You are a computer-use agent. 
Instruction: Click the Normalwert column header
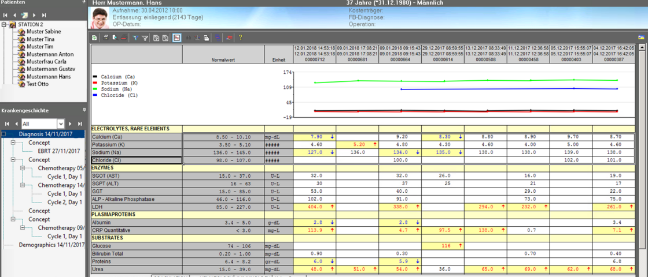(223, 54)
